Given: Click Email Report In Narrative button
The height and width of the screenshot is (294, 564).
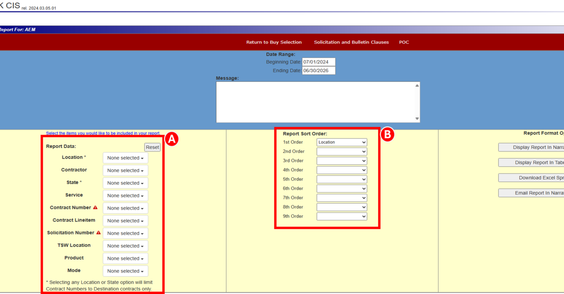Looking at the screenshot, I should point(531,193).
